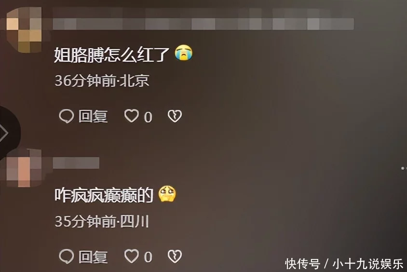This screenshot has width=407, height=272.
Task: Click second commenter's blurred username
Action: coord(76,163)
